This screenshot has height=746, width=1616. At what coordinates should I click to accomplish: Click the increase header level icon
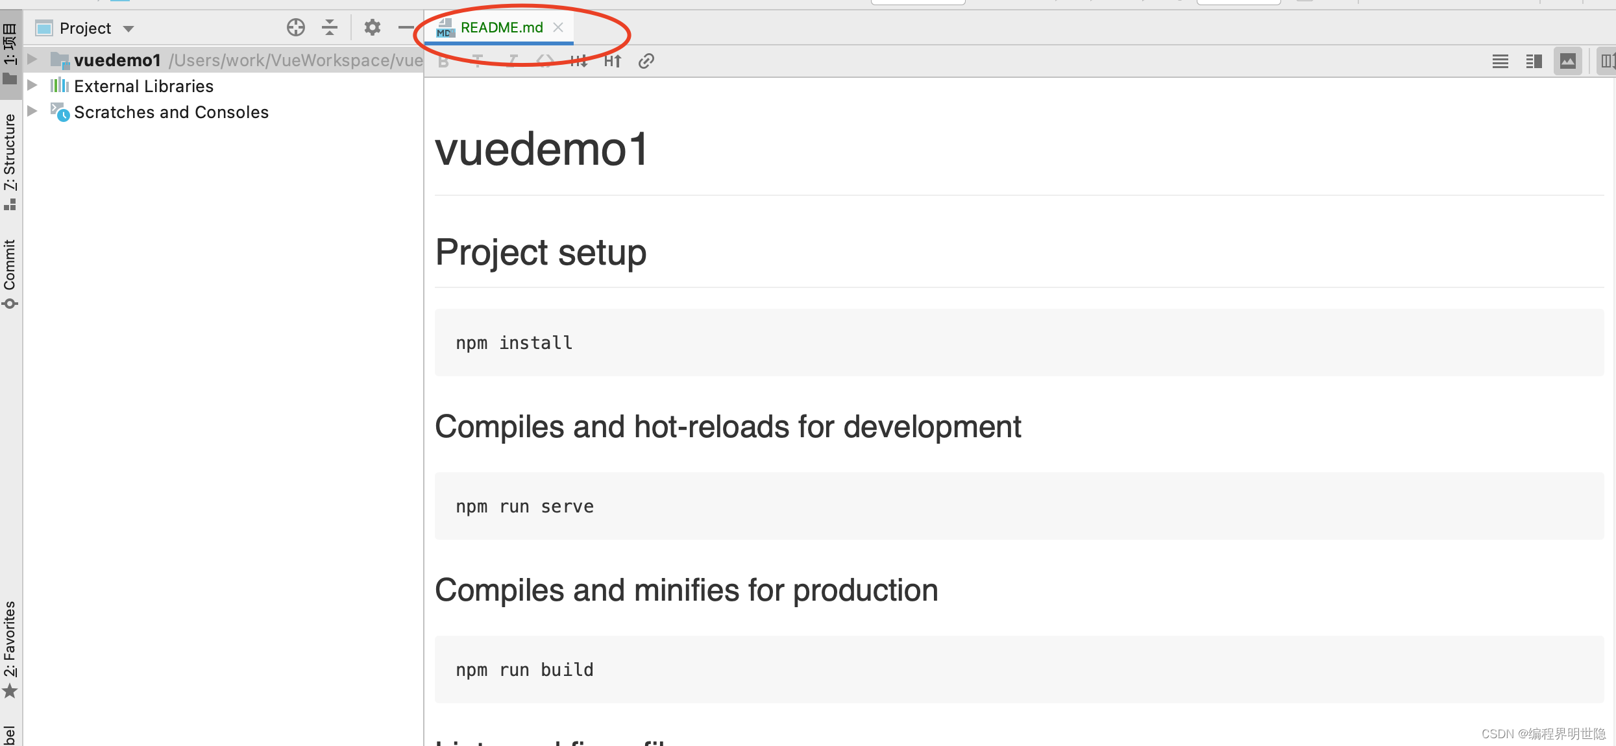pyautogui.click(x=613, y=61)
